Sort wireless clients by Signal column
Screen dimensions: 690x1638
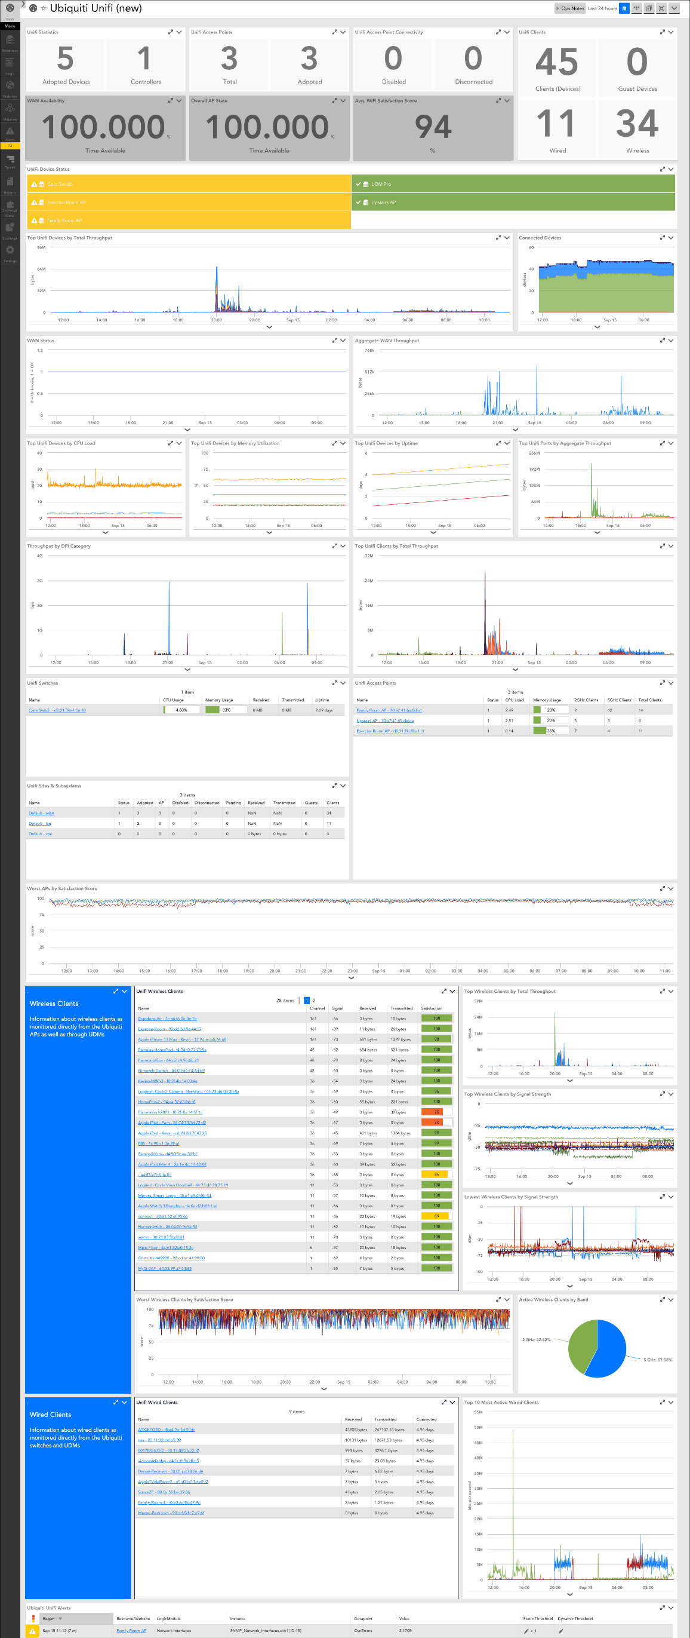click(337, 1008)
